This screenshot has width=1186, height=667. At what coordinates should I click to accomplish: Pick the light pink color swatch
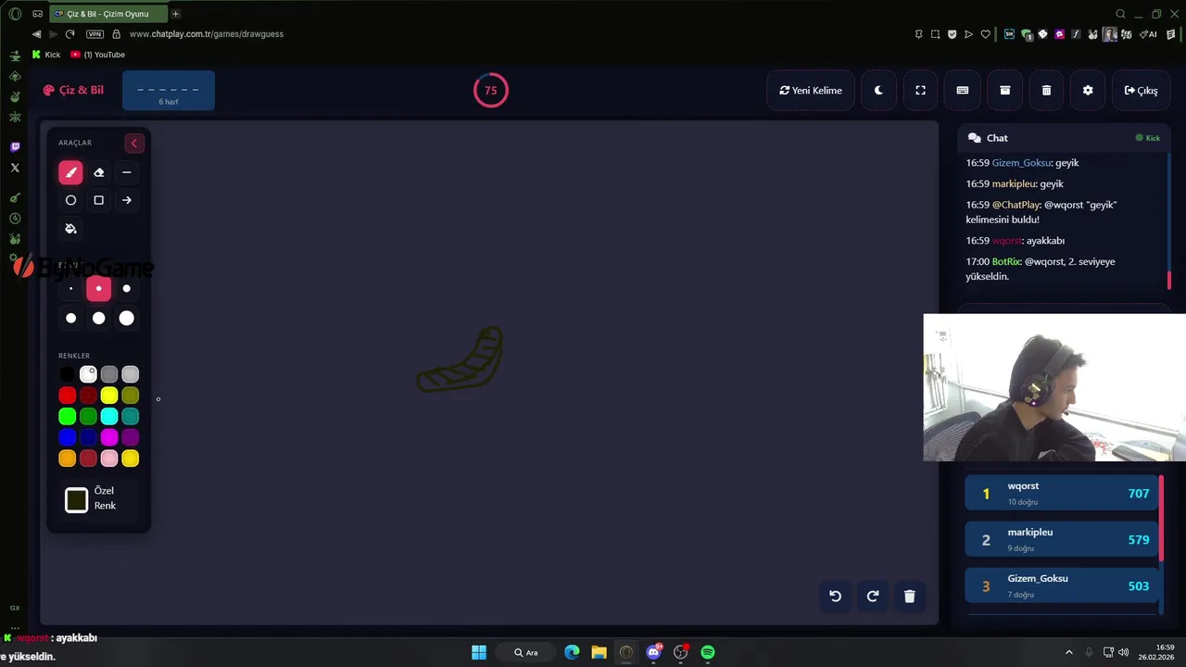point(109,459)
